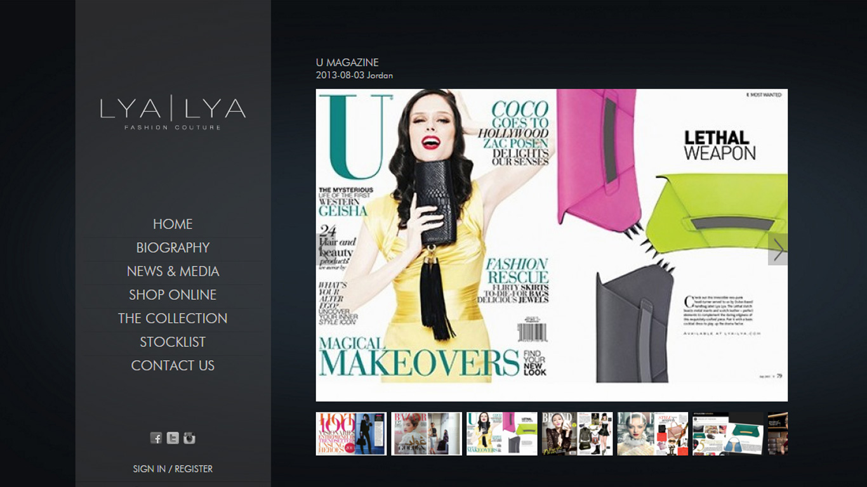Go to the Home page
867x487 pixels.
[x=173, y=224]
